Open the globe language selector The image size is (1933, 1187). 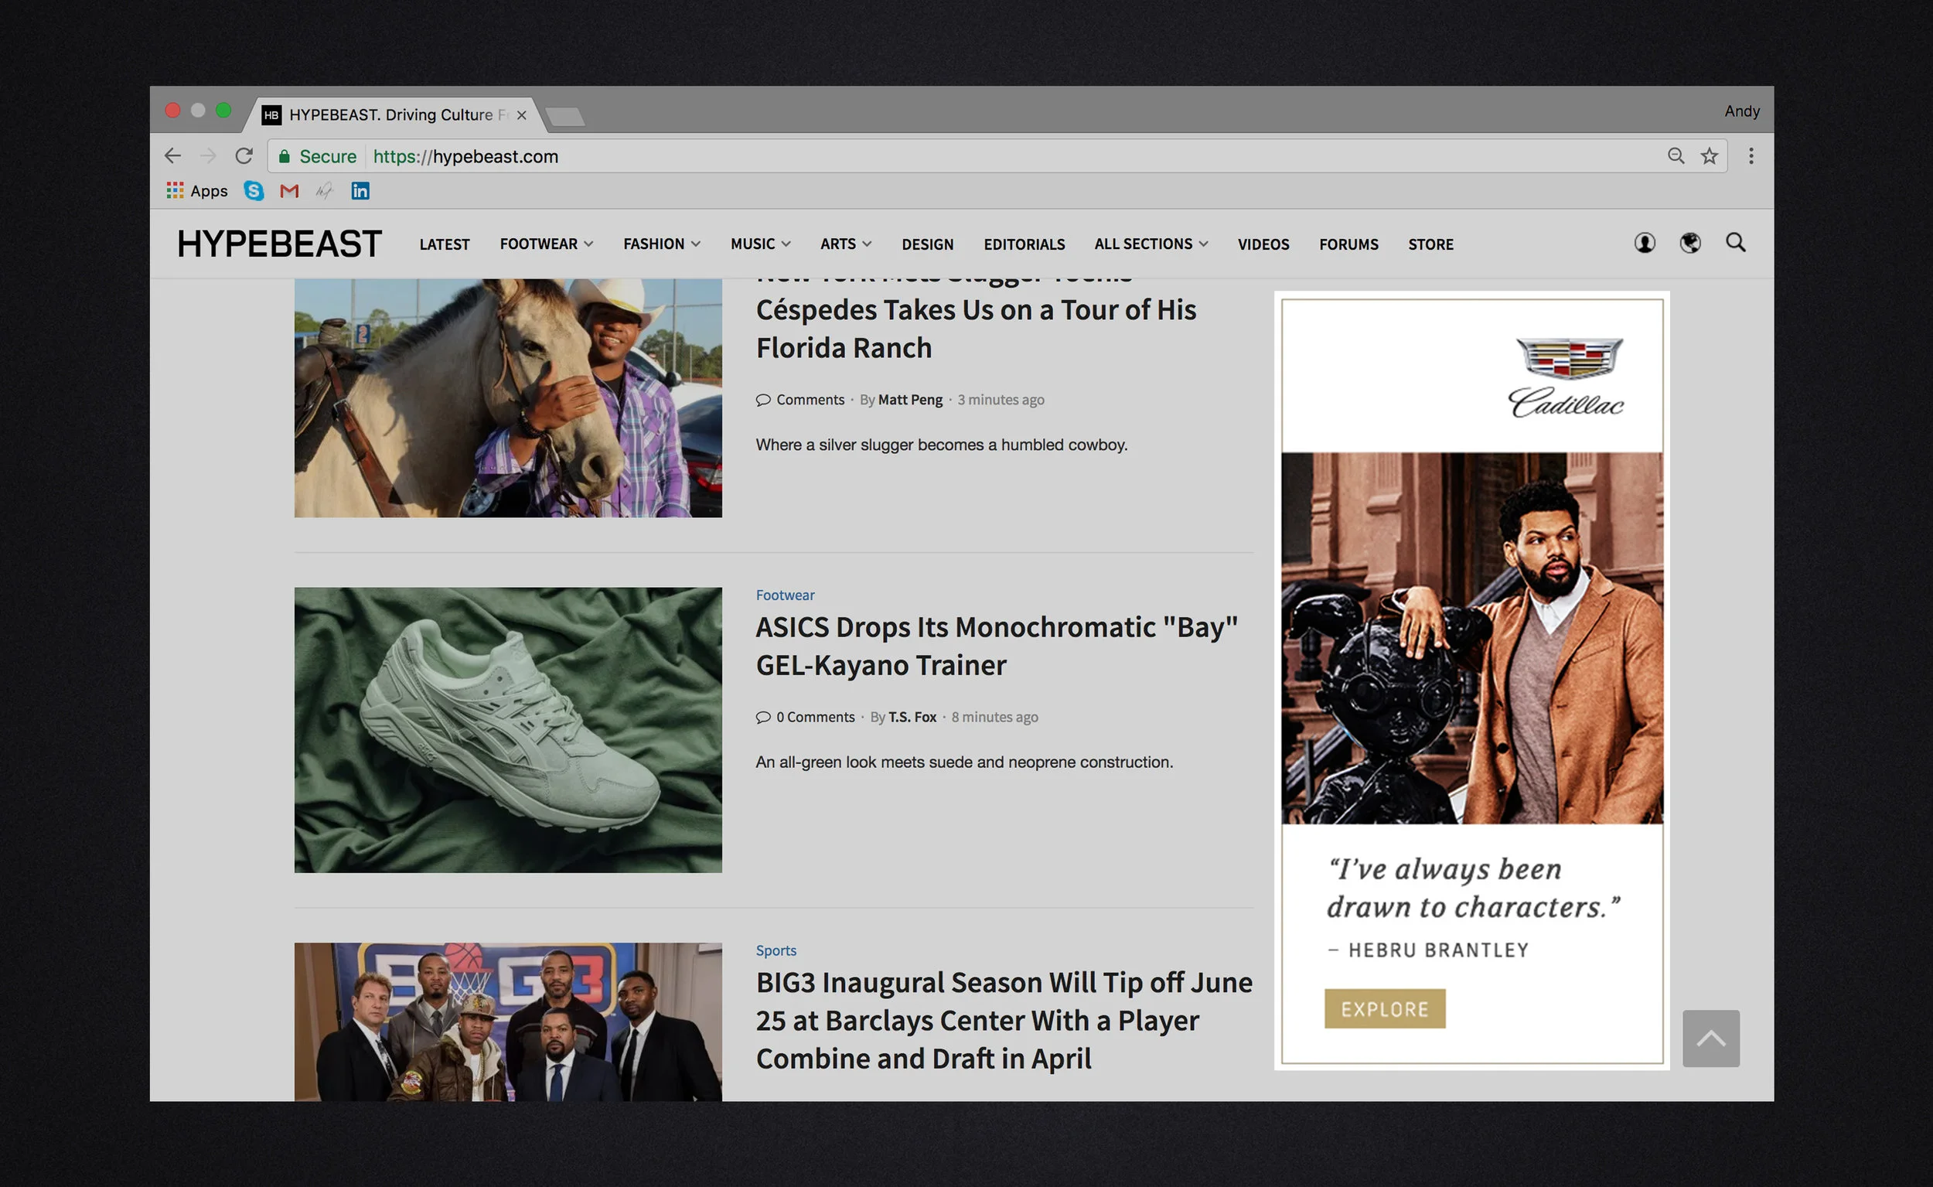pos(1689,244)
